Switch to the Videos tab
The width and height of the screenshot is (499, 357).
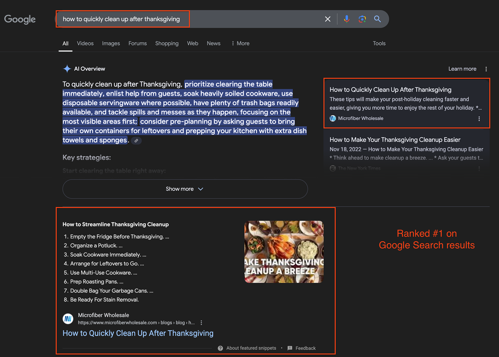point(85,43)
